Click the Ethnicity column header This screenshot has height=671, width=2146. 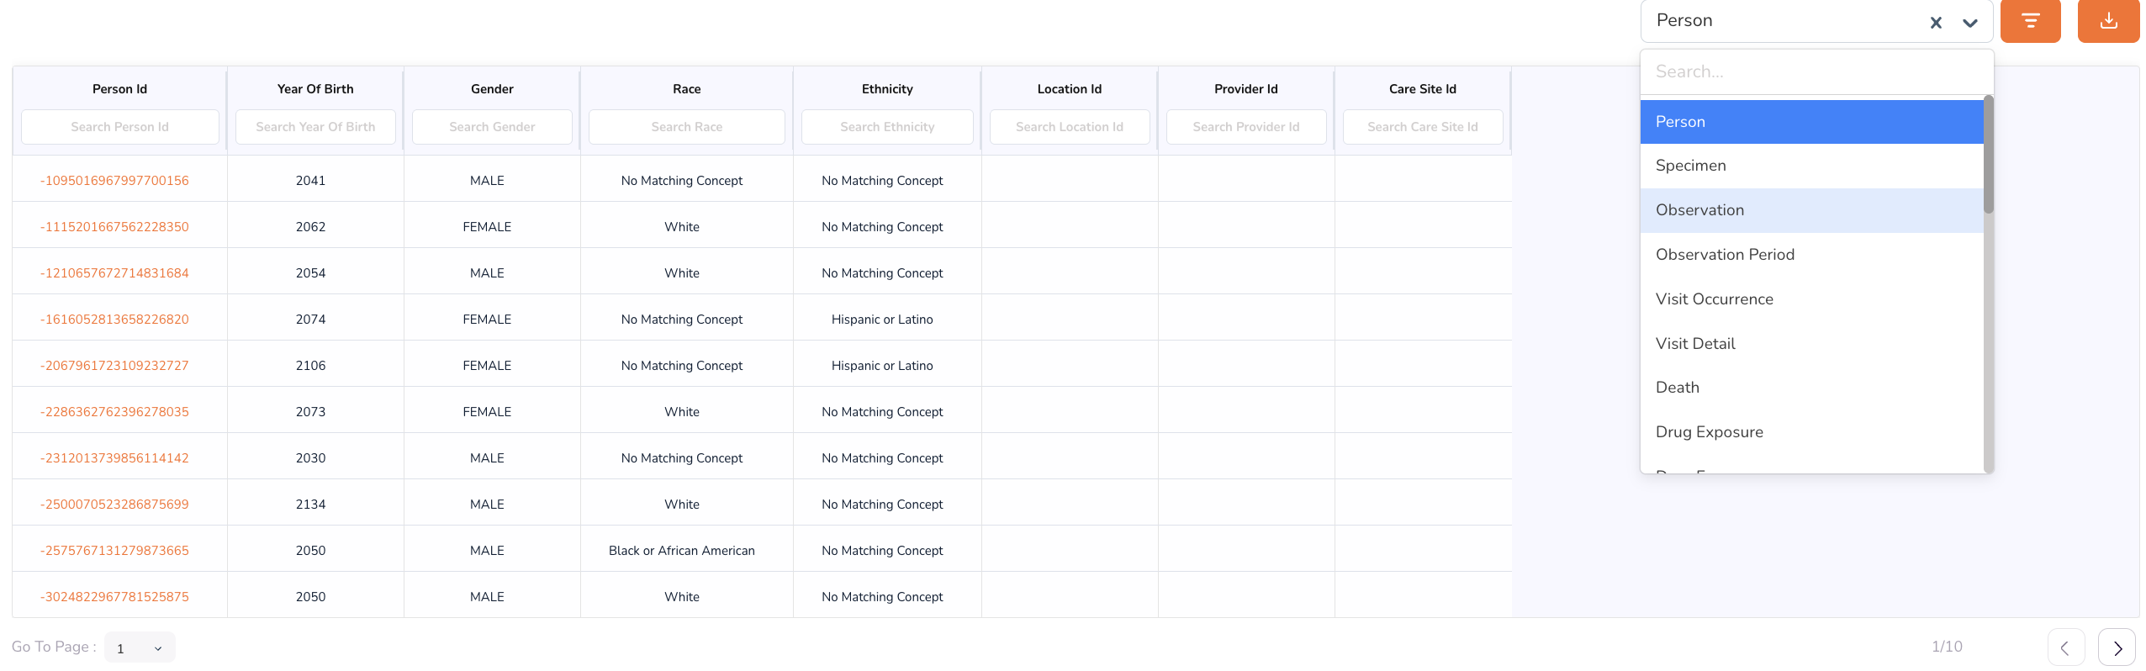point(887,89)
